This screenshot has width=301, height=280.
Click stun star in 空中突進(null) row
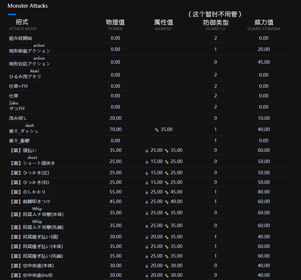coord(167,276)
